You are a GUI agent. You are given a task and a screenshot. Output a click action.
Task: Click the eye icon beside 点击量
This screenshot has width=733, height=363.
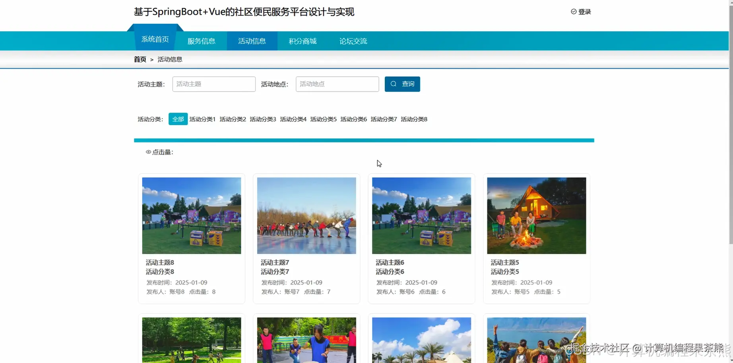click(x=148, y=152)
